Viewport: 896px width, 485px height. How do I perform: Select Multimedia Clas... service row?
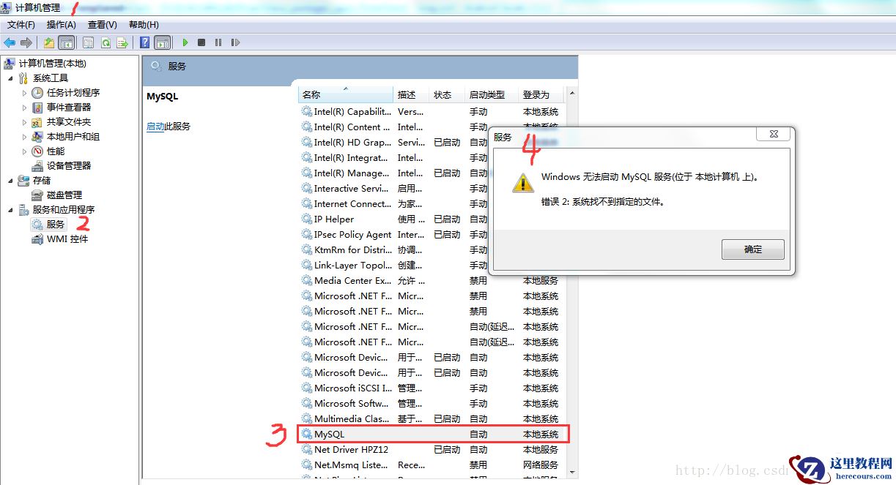coord(432,419)
